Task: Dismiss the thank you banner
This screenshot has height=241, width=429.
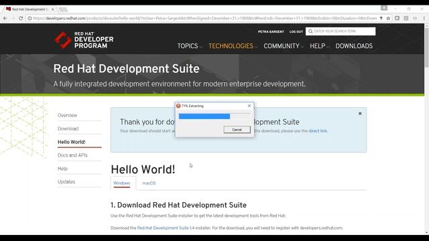Action: [x=360, y=113]
